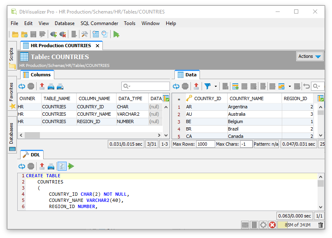Click the green Run icon in main toolbar

(x=116, y=34)
